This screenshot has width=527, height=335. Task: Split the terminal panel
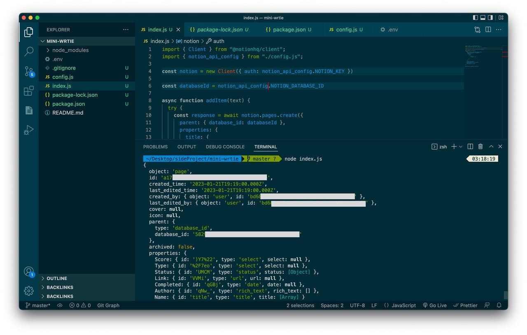(x=470, y=147)
